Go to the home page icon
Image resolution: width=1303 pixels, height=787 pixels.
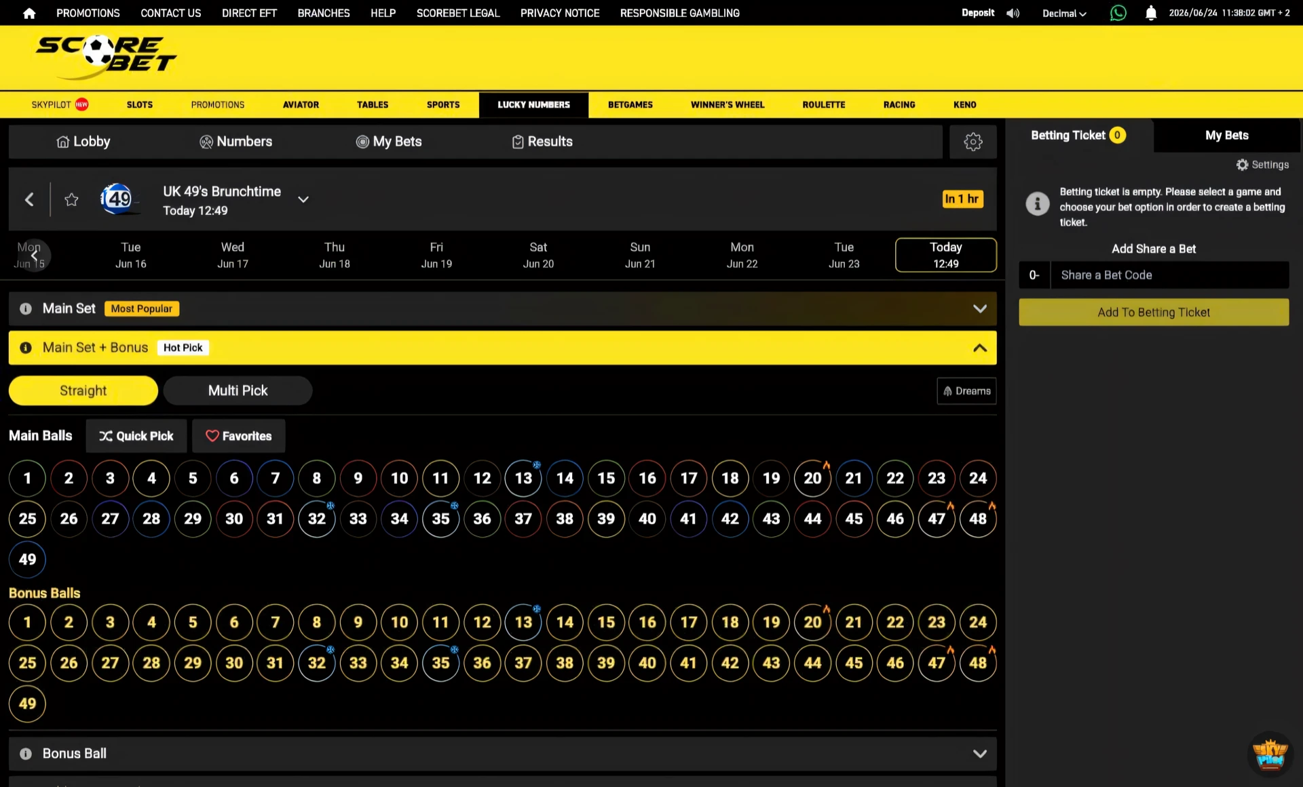coord(29,13)
